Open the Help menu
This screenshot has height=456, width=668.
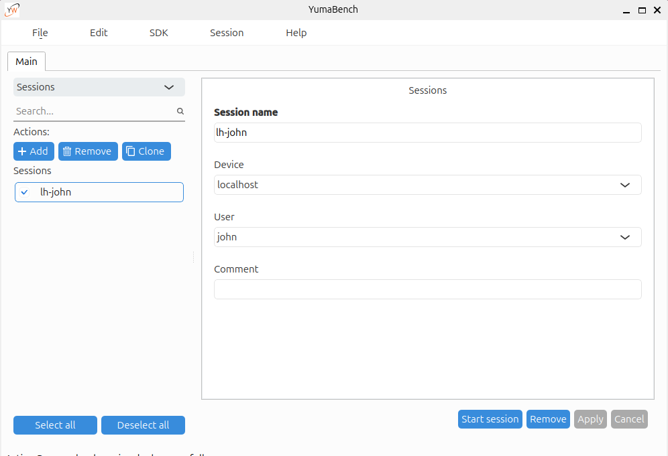296,33
